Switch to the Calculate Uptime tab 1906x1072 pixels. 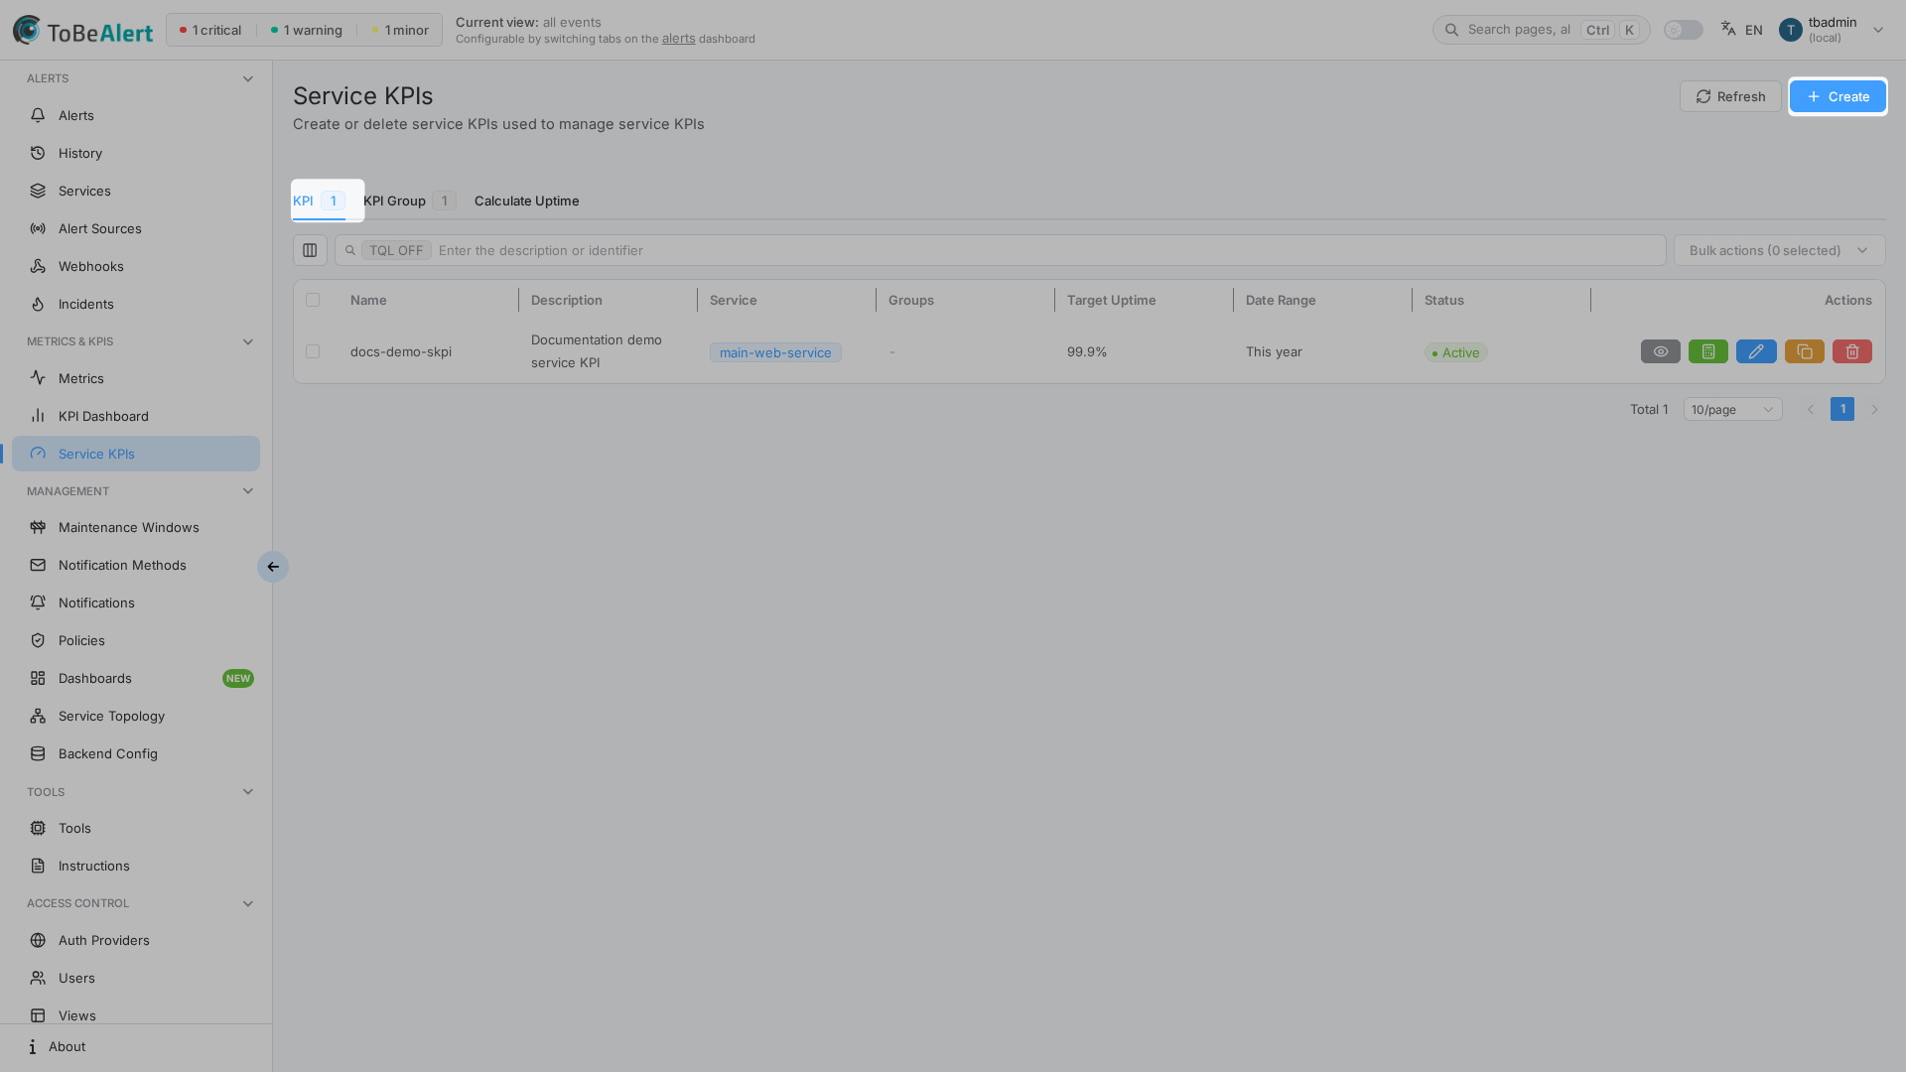tap(526, 201)
